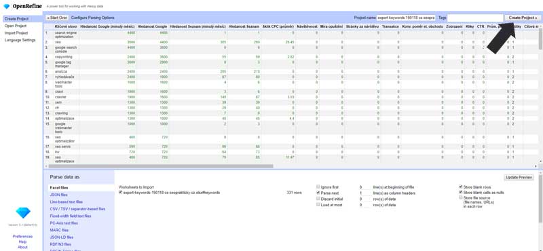
Task: Select the RDF/N3 files parser
Action: tap(61, 244)
